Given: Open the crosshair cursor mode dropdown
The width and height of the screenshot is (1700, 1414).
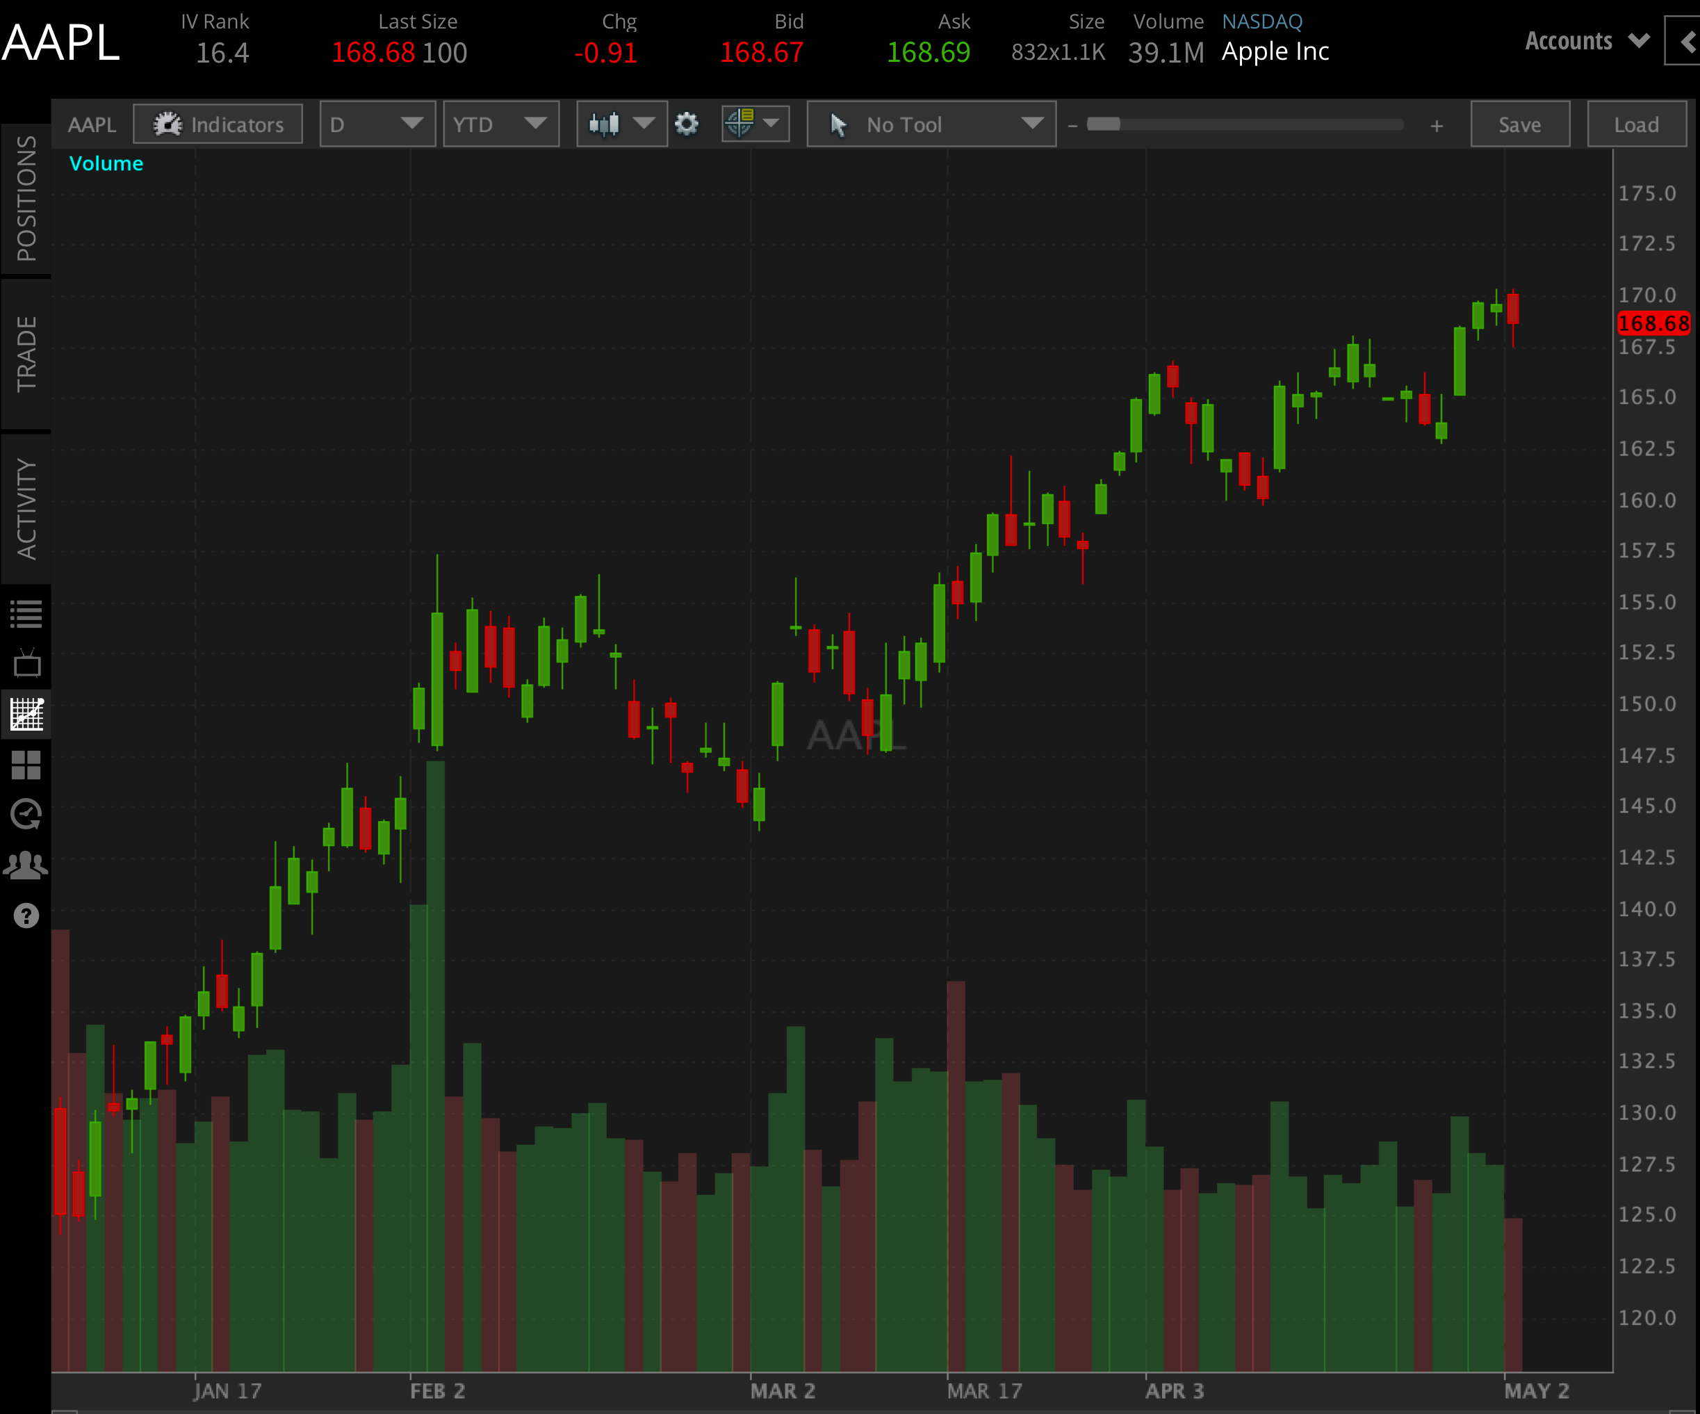Looking at the screenshot, I should point(755,124).
